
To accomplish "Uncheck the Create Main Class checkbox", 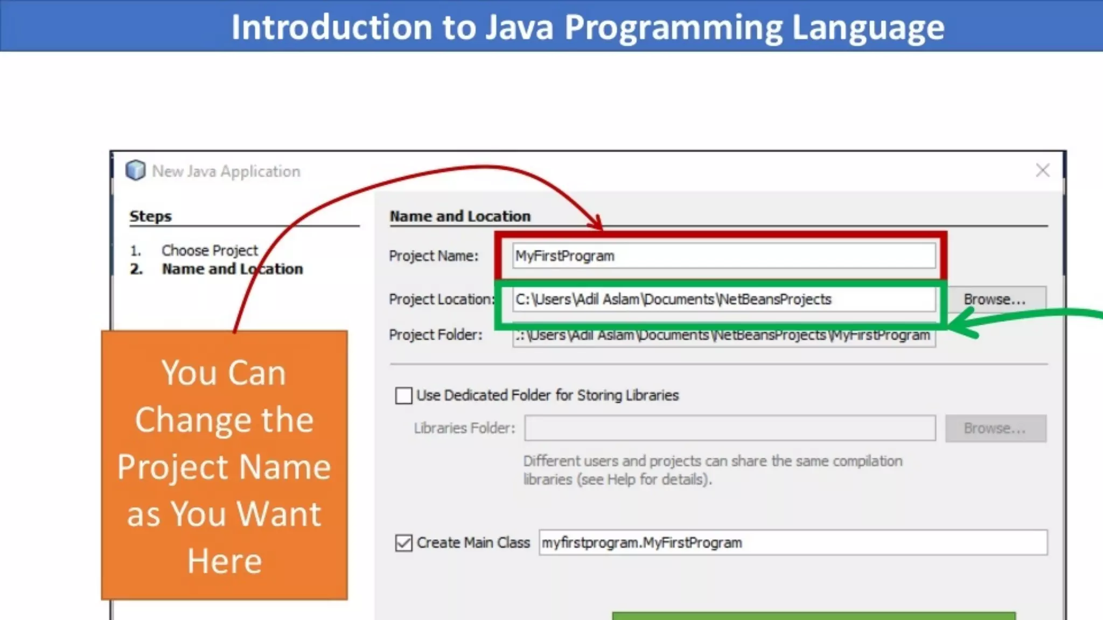I will [x=403, y=542].
